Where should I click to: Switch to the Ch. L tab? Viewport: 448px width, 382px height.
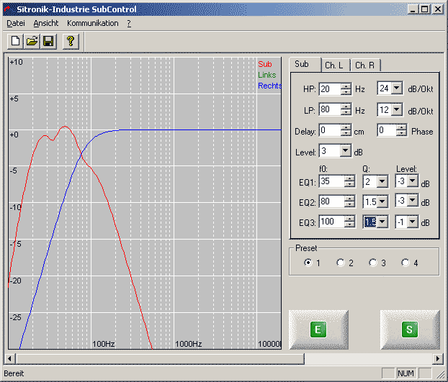click(334, 65)
